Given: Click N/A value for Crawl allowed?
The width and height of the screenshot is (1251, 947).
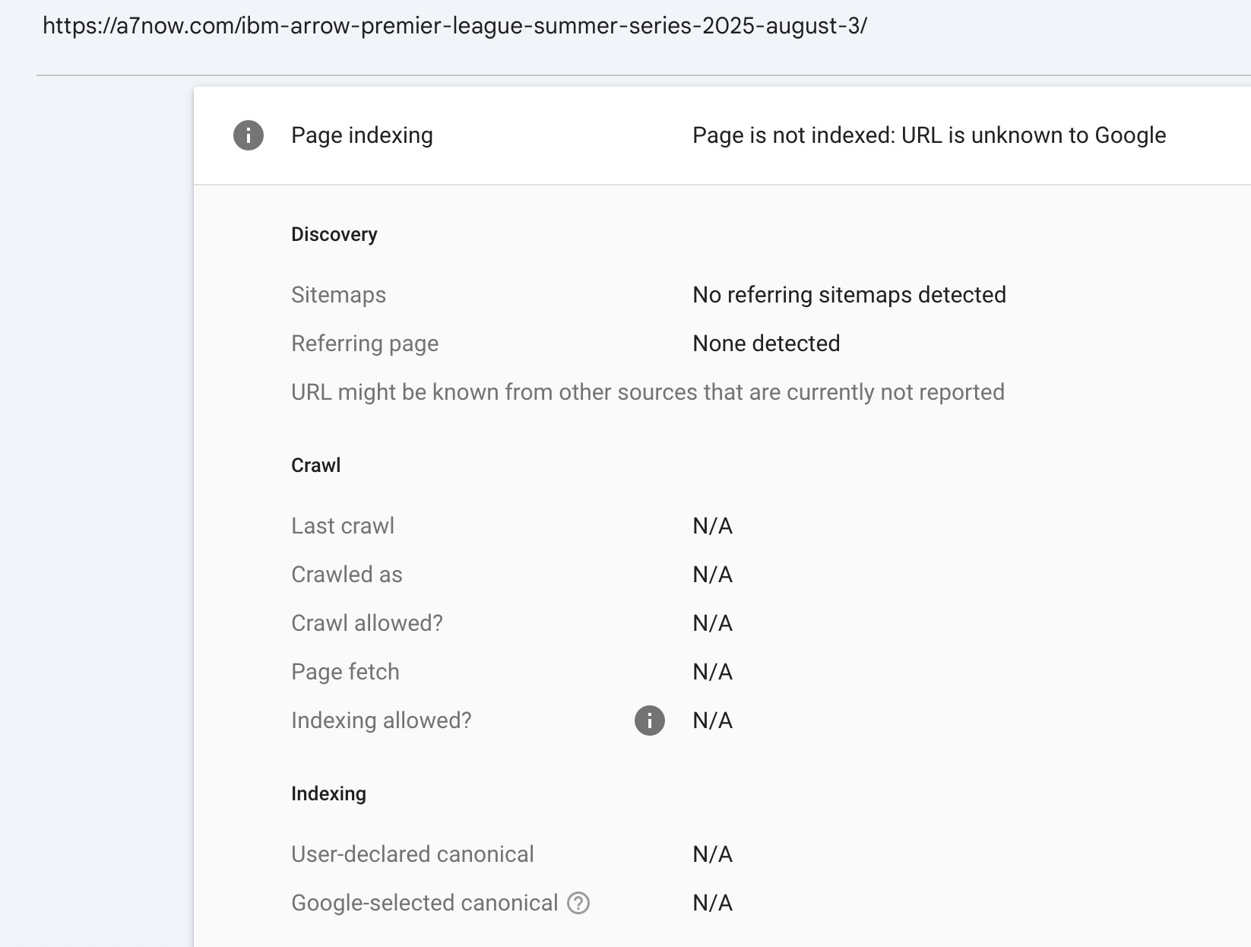Looking at the screenshot, I should click(712, 623).
